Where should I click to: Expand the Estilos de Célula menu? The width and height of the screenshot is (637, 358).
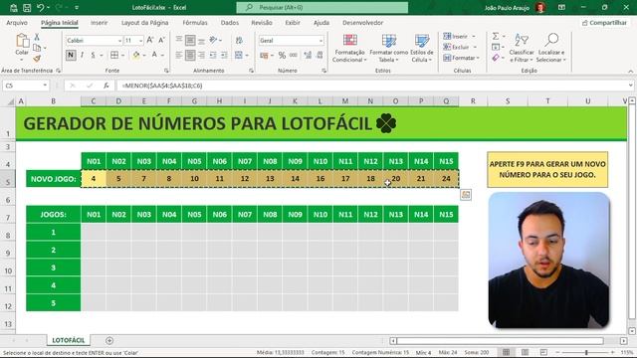[x=422, y=49]
